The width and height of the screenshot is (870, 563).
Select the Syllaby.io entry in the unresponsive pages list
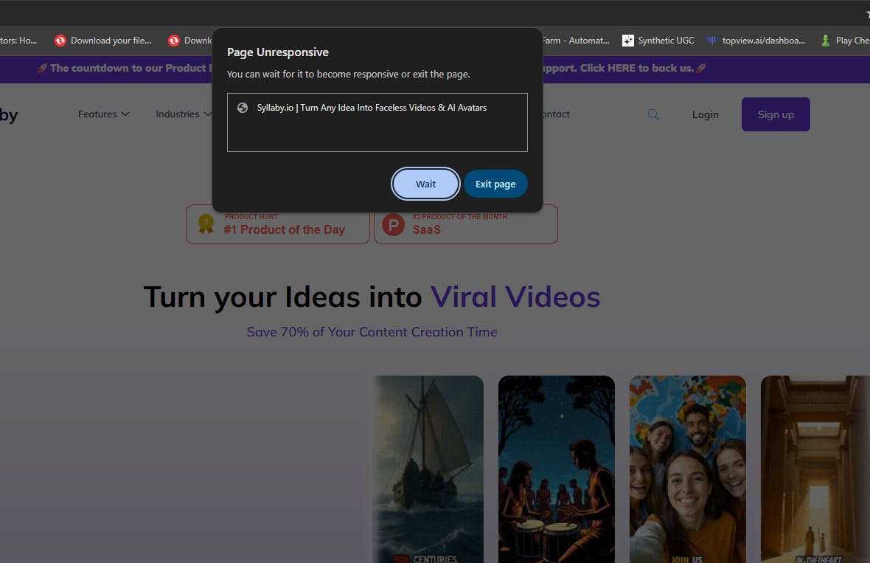(377, 108)
